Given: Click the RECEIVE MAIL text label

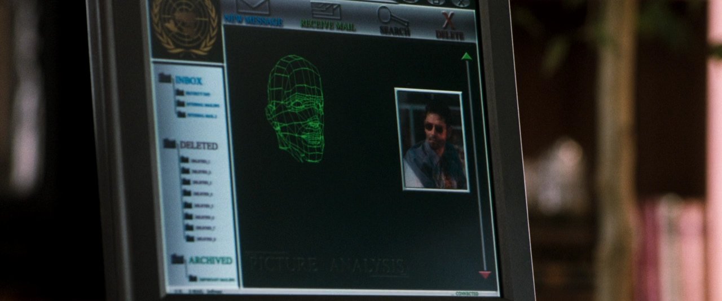Looking at the screenshot, I should coord(328,26).
